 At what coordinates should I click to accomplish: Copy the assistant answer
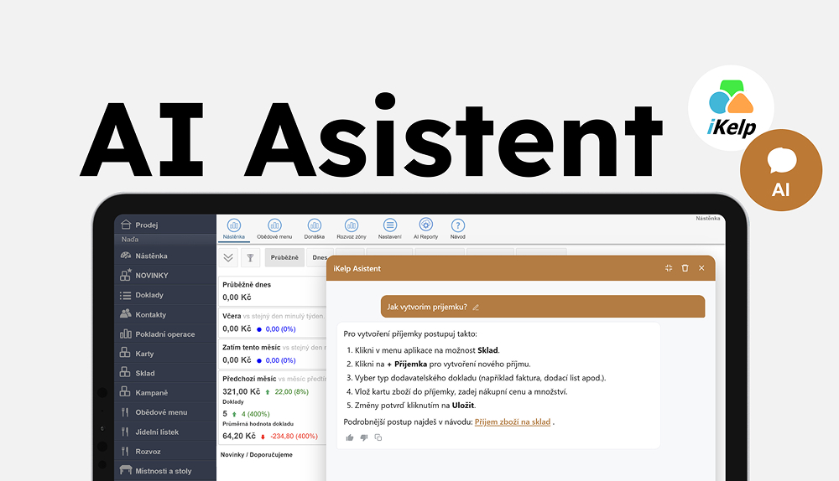(x=378, y=437)
